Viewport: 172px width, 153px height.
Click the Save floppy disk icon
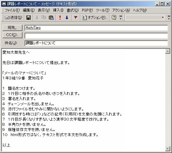click(x=29, y=18)
